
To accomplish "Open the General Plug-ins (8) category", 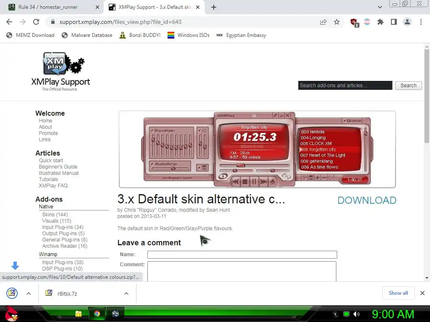I will pyautogui.click(x=65, y=240).
